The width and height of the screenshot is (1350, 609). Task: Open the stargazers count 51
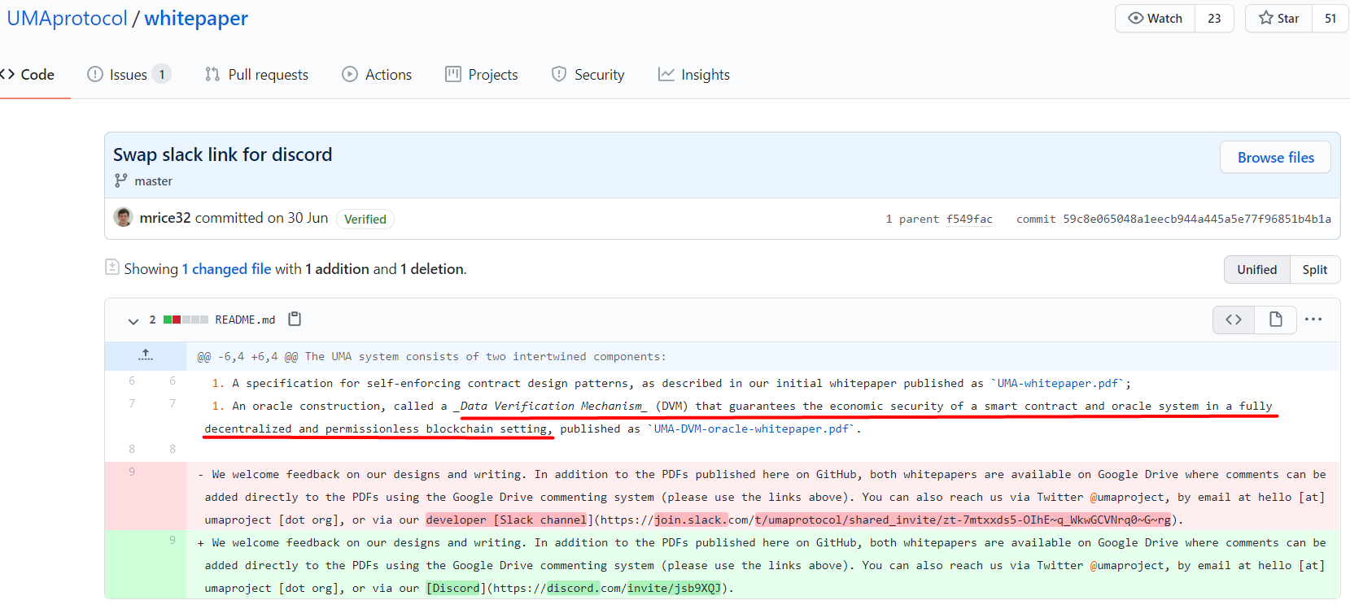pos(1330,18)
